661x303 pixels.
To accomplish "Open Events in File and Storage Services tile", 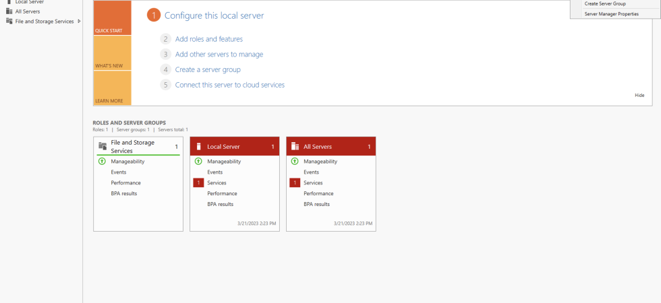I will coord(119,172).
